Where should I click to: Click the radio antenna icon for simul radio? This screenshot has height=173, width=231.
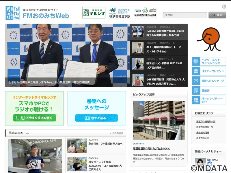tap(196, 61)
